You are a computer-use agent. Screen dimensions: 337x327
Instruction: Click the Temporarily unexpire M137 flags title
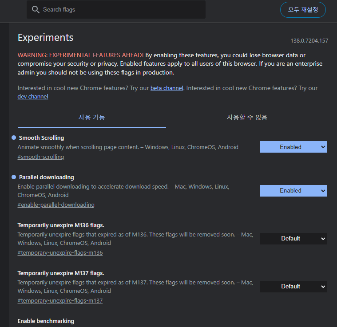[x=61, y=273]
